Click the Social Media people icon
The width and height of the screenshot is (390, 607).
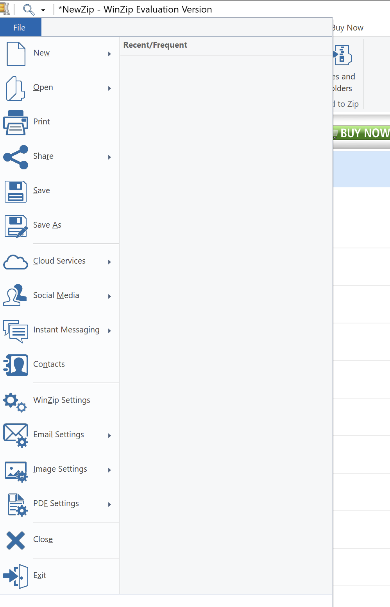[x=15, y=295]
